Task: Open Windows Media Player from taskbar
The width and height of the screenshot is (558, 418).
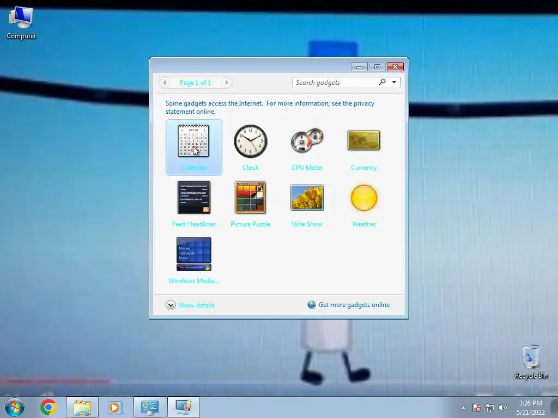Action: click(x=116, y=407)
